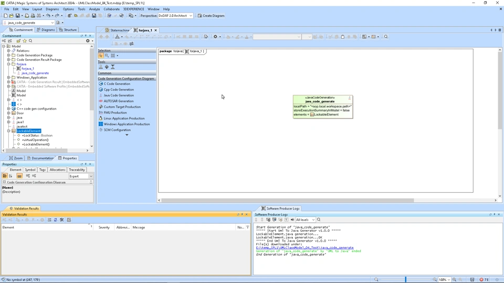Open the All levels log filter dropdown
Screen dimensions: 504x283
click(x=305, y=220)
